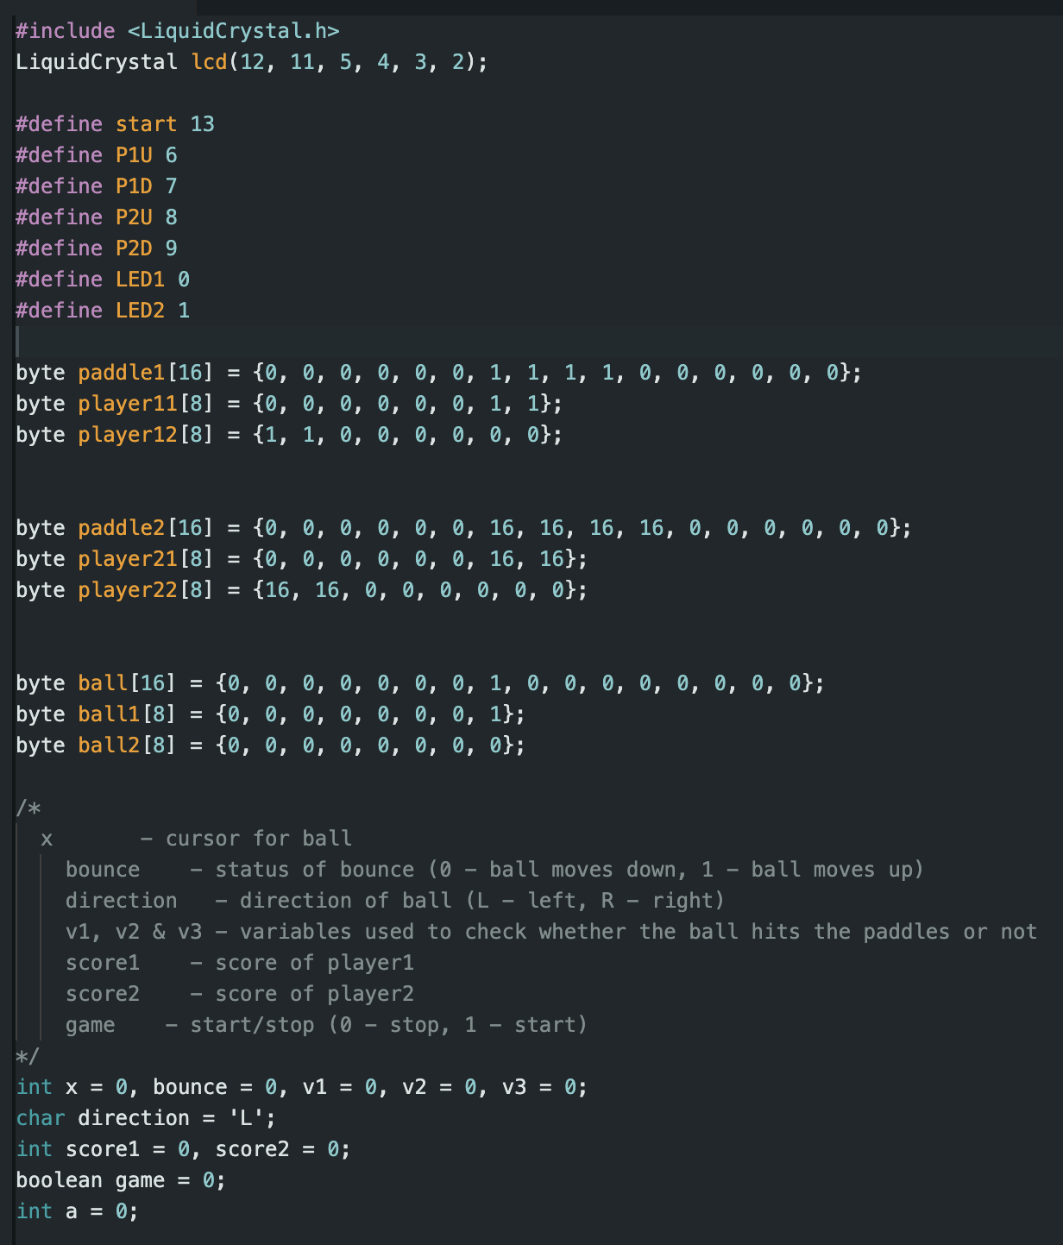Screen dimensions: 1063x1245
Task: Click the player12 array name
Action: tap(127, 435)
